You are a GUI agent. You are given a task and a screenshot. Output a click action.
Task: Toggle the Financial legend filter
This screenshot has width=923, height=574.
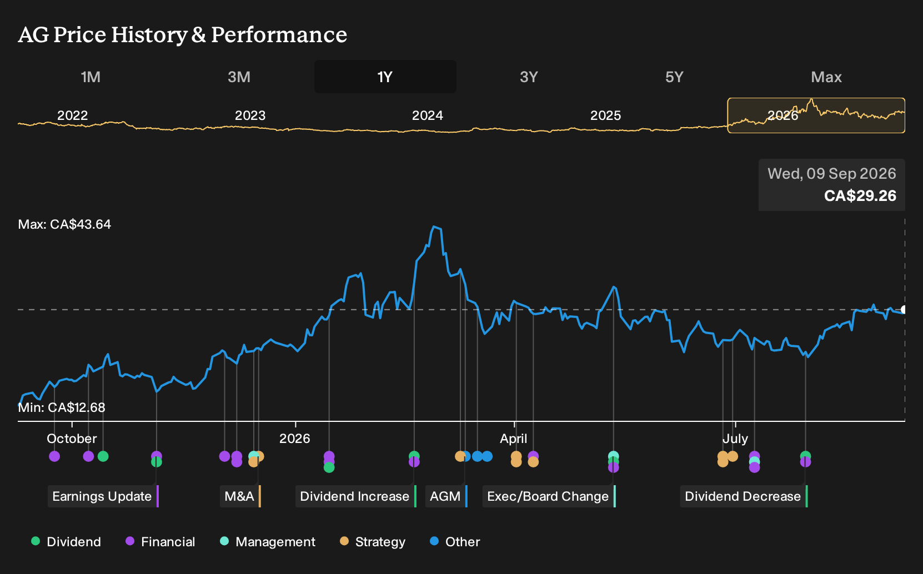[x=160, y=542]
